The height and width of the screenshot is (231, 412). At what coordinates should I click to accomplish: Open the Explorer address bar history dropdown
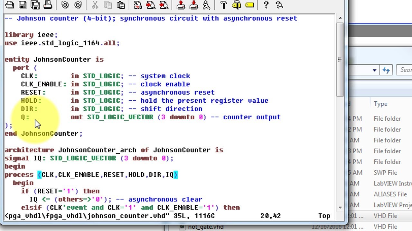374,70
